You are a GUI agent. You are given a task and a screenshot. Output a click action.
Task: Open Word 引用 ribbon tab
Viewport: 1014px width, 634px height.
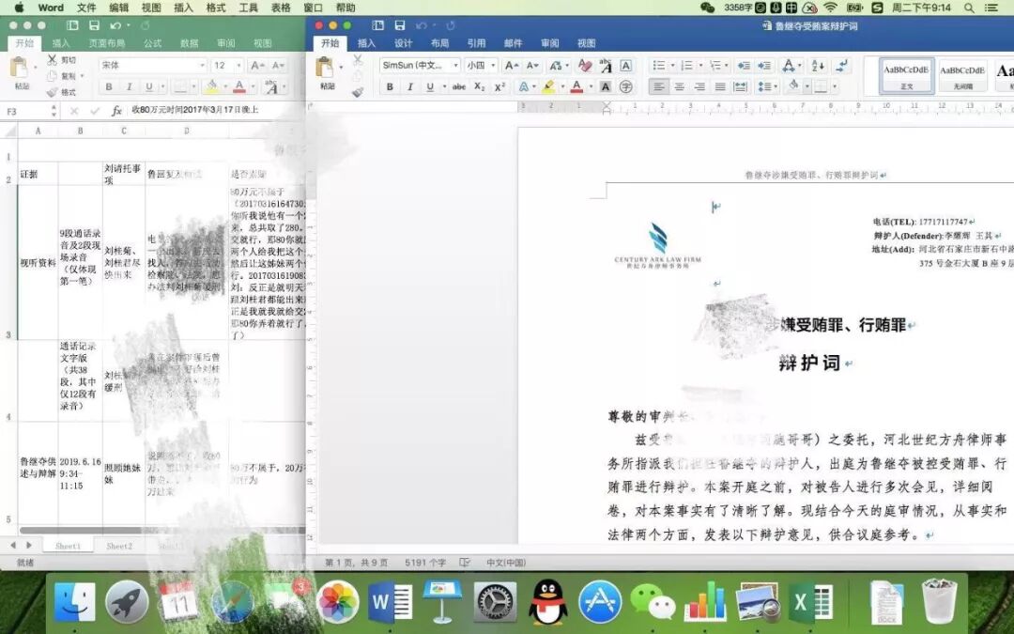[477, 43]
